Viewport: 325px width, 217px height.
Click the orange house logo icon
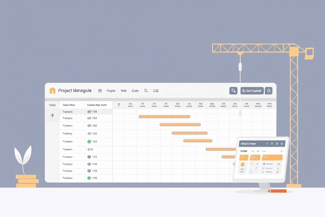[x=52, y=90]
